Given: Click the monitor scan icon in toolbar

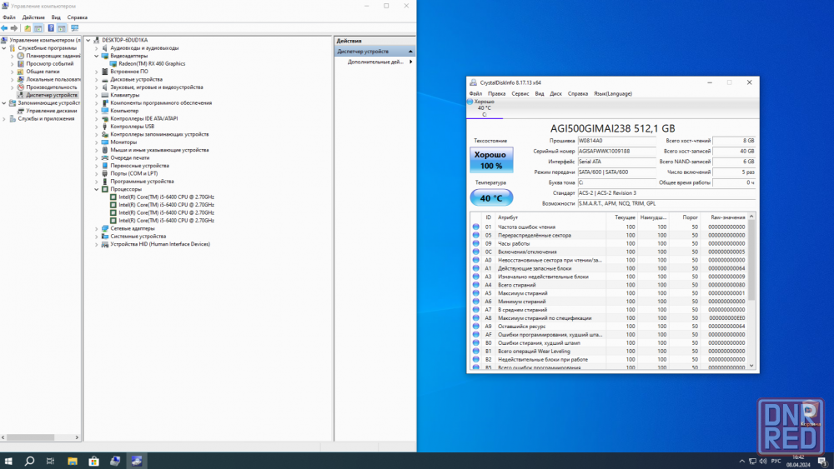Looking at the screenshot, I should [74, 27].
